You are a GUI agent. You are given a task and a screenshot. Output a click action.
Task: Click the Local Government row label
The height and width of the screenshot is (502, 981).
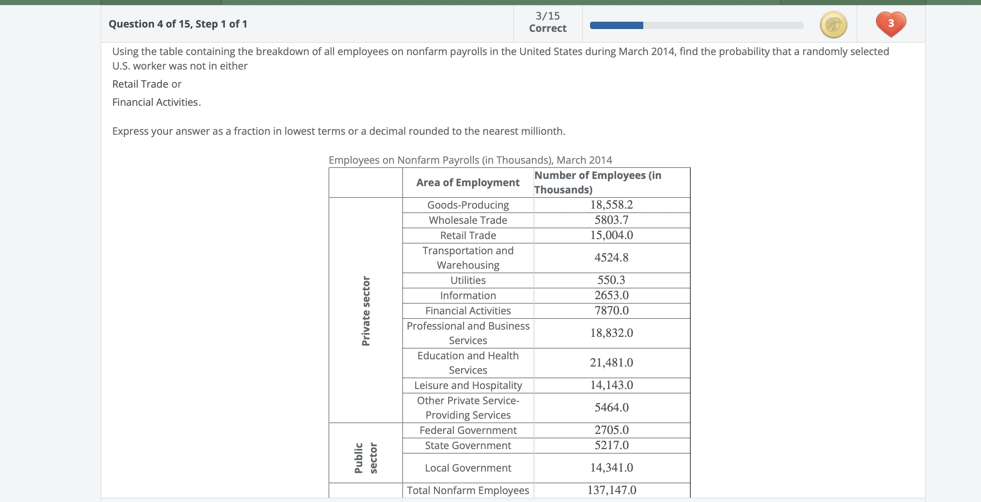(x=468, y=468)
